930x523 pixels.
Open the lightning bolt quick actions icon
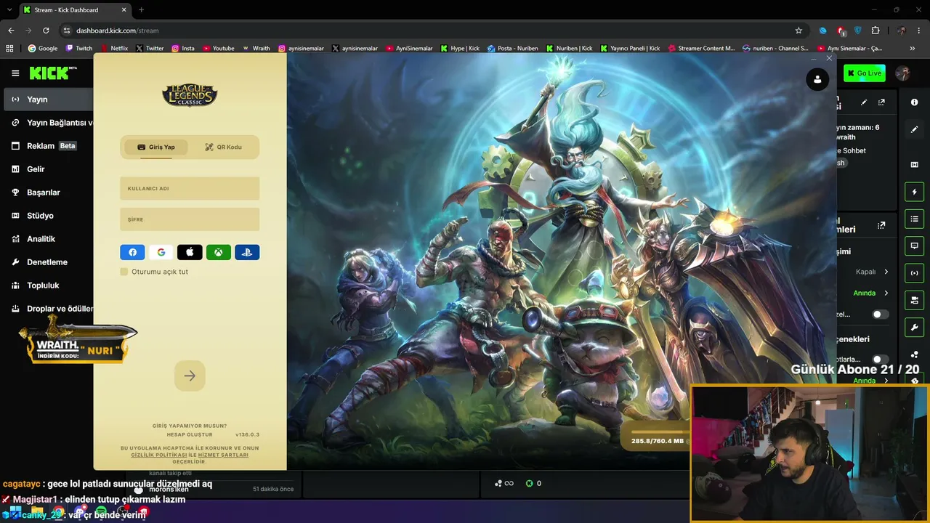[x=915, y=192]
